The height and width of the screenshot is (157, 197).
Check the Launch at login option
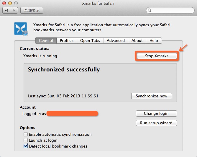pyautogui.click(x=26, y=140)
